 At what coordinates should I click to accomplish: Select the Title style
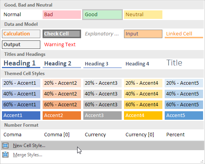click(184, 64)
